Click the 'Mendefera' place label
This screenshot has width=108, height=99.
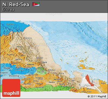pos(39,78)
